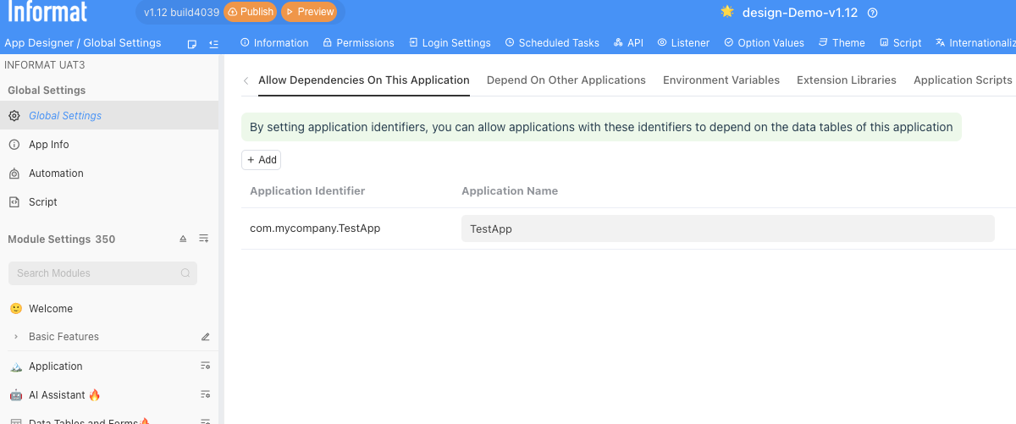Click the search magnifier in Search Modules
Image resolution: width=1016 pixels, height=424 pixels.
click(x=185, y=273)
